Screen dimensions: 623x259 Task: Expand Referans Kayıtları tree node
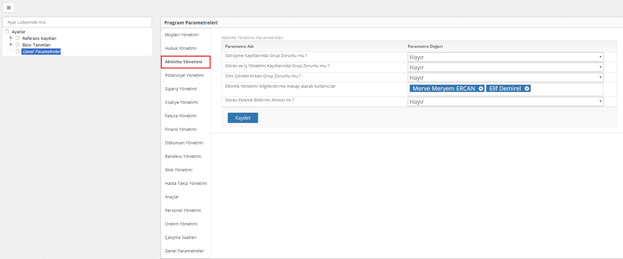[x=11, y=38]
